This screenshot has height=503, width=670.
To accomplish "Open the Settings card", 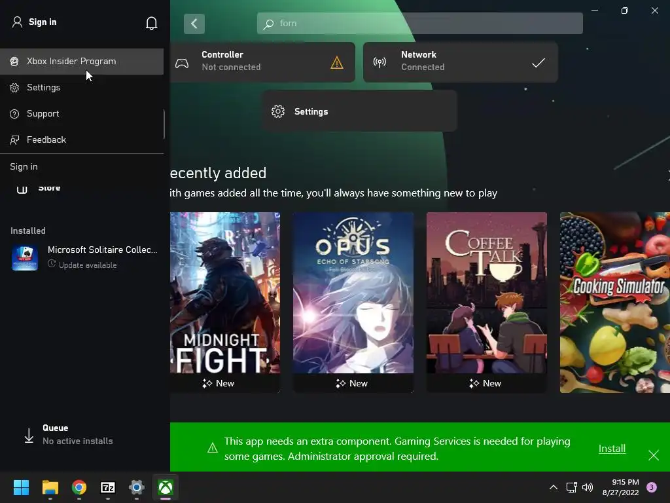I will tap(359, 111).
